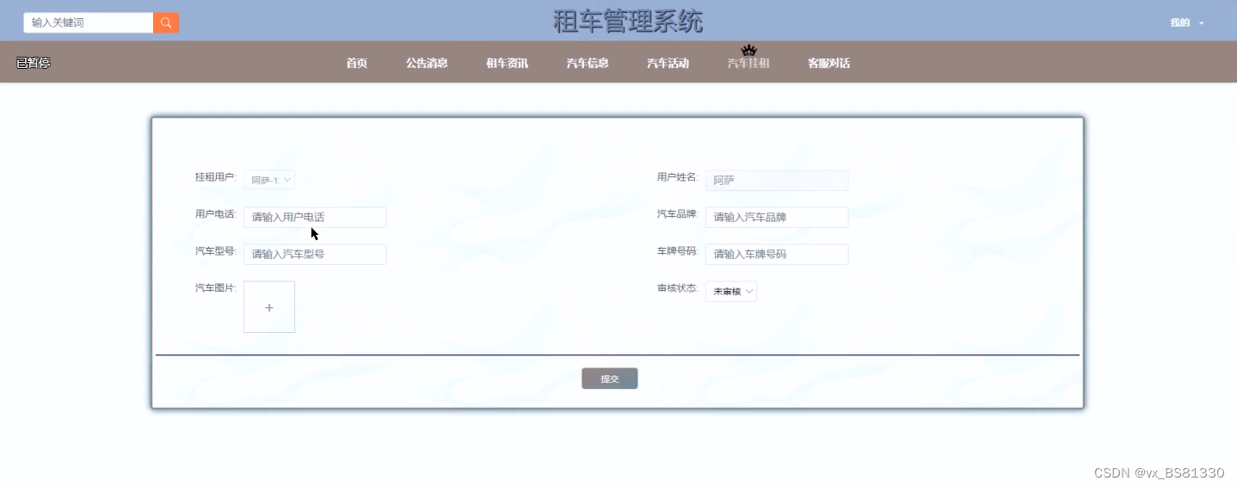Screen dimensions: 1237x487
Task: Click the crown icon above 汽车挂租
Action: coord(748,50)
